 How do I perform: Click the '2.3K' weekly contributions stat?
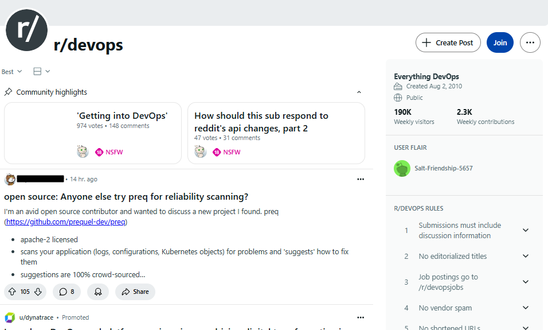464,112
